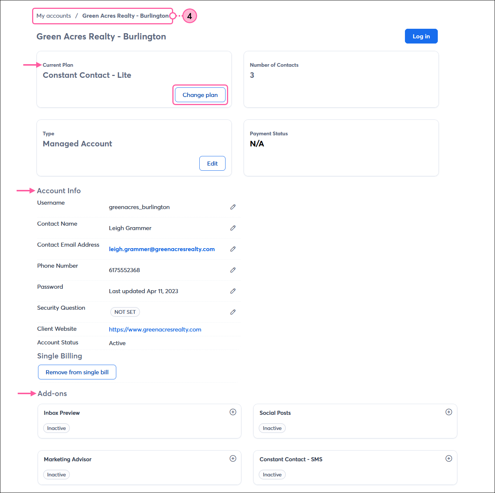Edit the Username field
495x493 pixels.
pyautogui.click(x=233, y=207)
